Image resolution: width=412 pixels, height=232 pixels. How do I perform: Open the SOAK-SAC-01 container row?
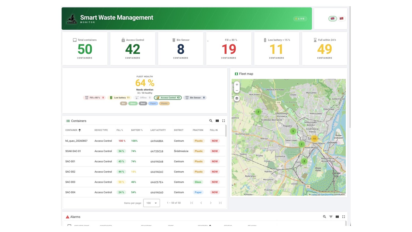[x=144, y=151]
